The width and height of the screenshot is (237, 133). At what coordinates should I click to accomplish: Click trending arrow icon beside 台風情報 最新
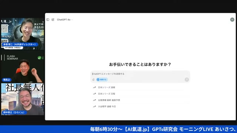(x=94, y=100)
